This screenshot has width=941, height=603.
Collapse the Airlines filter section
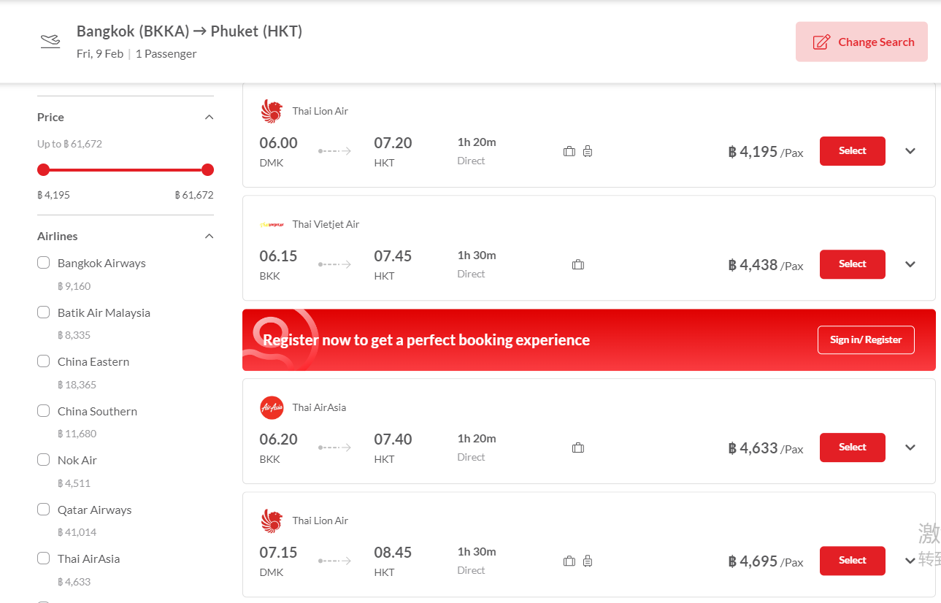click(209, 237)
